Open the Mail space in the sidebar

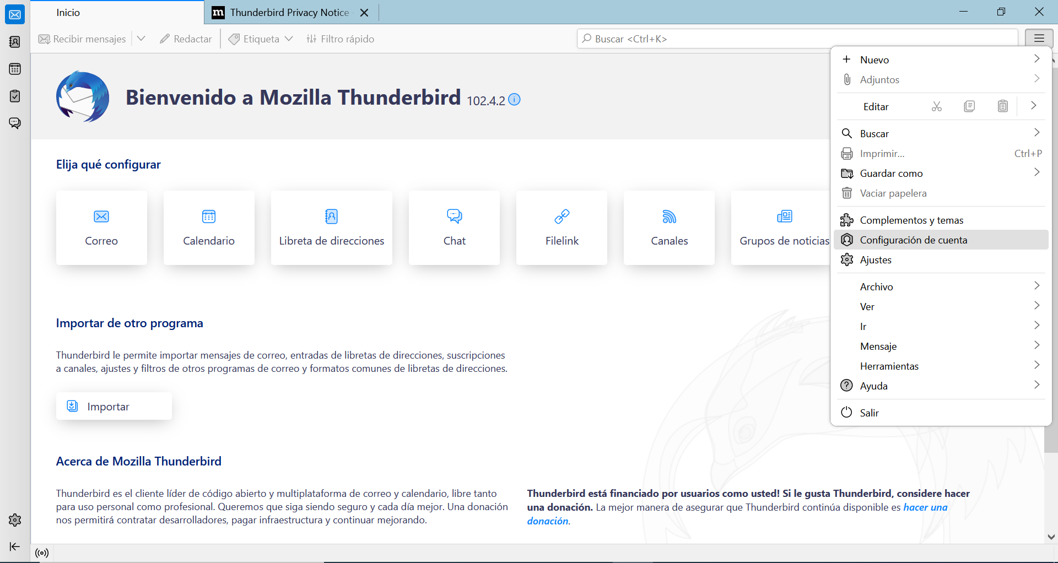pyautogui.click(x=15, y=15)
